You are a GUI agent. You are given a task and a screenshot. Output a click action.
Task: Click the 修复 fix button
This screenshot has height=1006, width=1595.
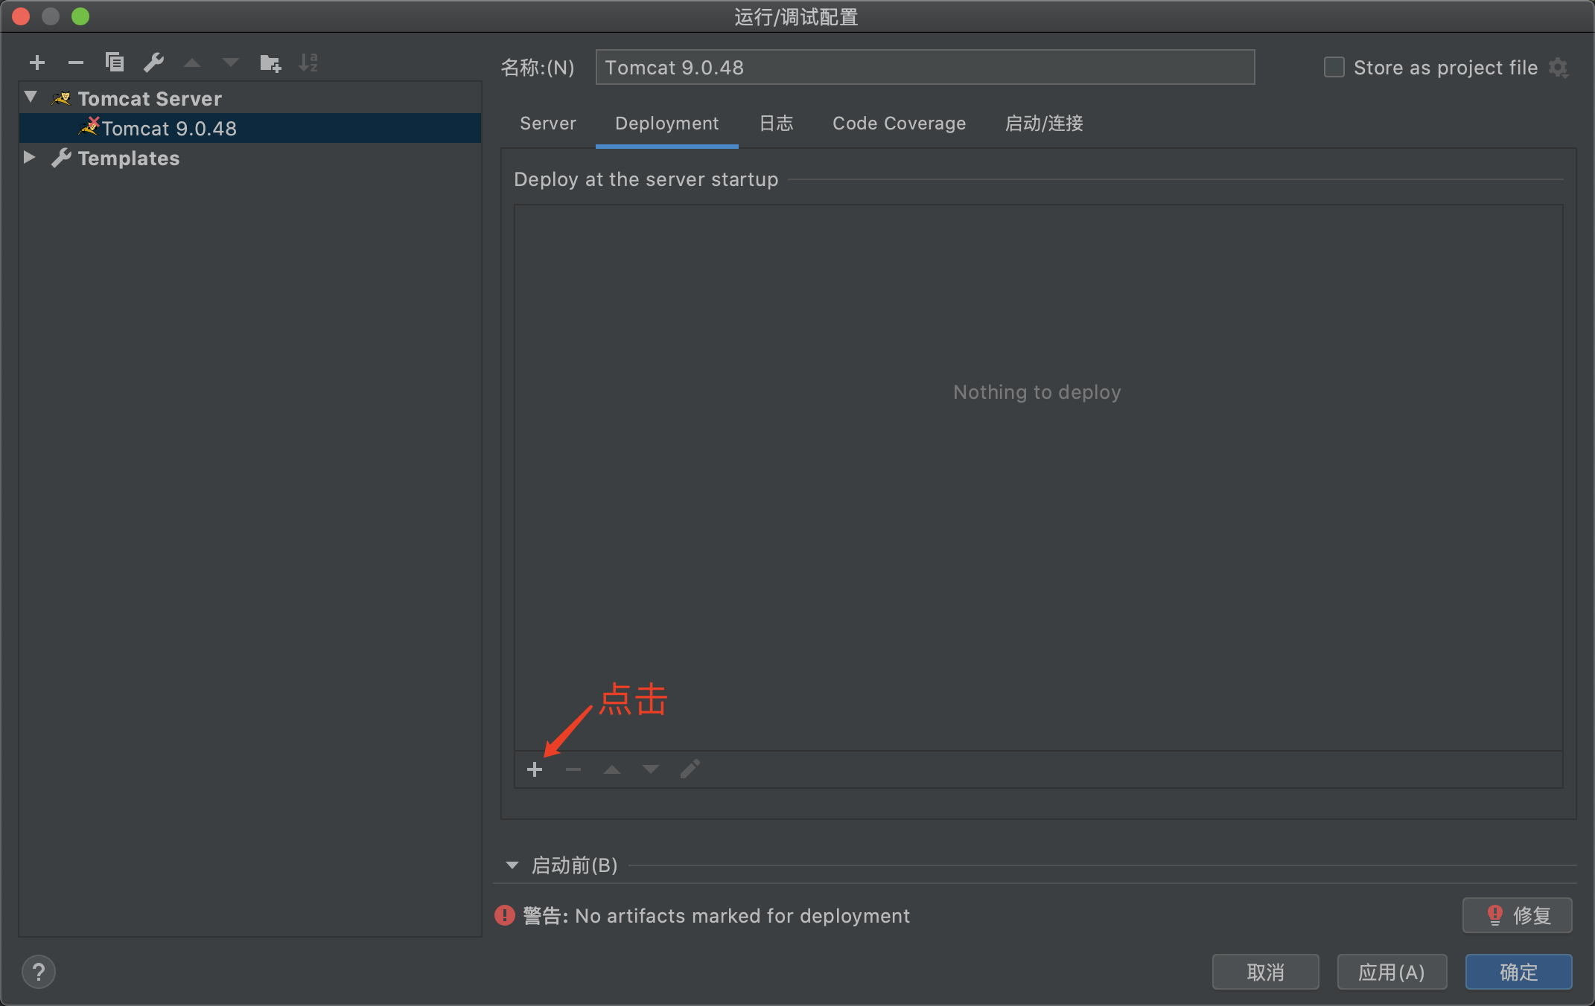click(1517, 915)
